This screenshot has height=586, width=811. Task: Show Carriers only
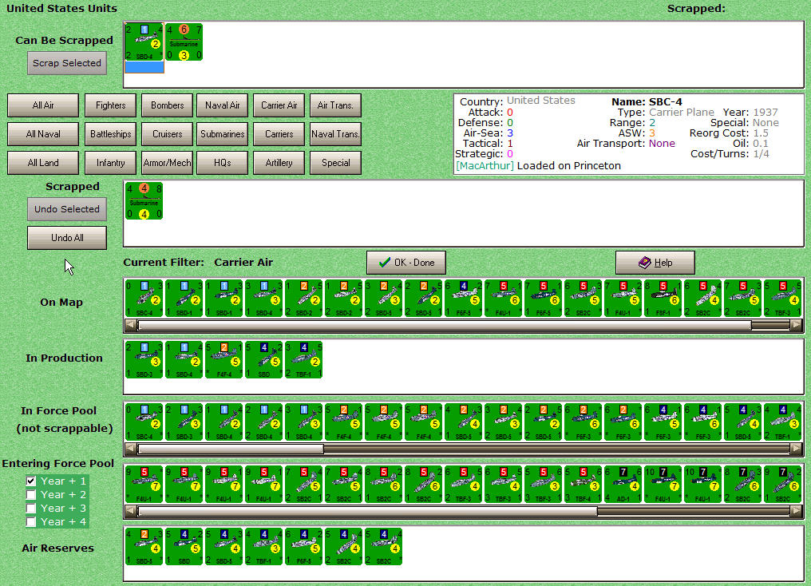[x=279, y=134]
